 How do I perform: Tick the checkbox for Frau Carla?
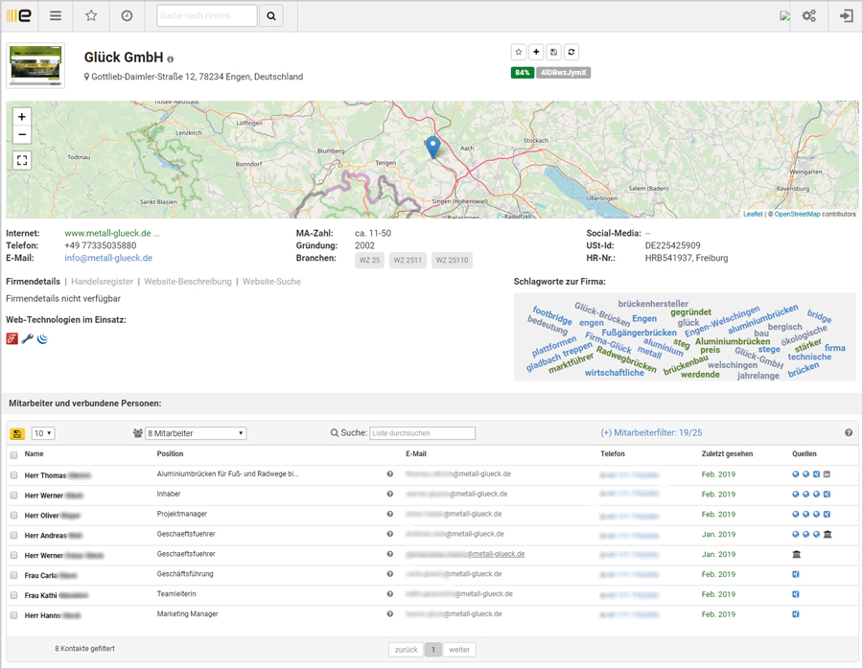[x=12, y=574]
